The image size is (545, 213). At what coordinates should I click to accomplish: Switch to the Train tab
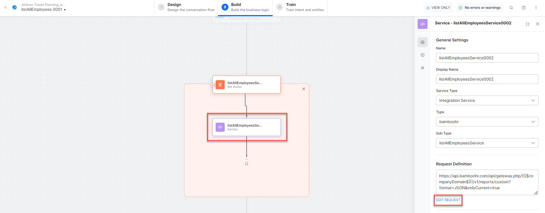pyautogui.click(x=300, y=7)
